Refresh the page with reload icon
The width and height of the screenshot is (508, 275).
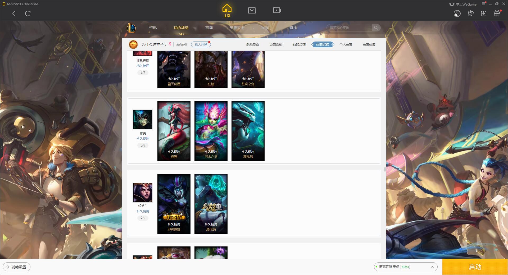click(x=28, y=13)
